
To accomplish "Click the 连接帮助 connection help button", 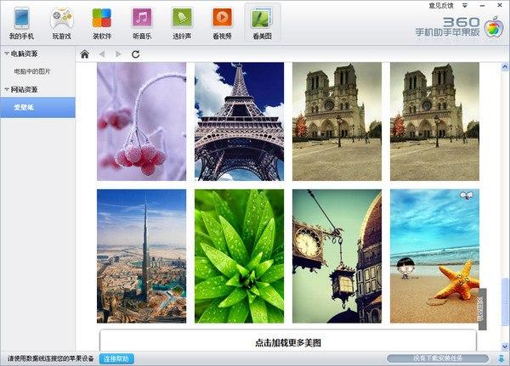I will (116, 359).
